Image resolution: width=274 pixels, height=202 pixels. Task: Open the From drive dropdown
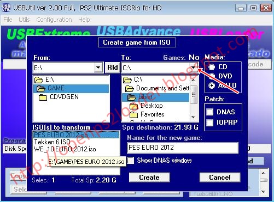(98, 68)
